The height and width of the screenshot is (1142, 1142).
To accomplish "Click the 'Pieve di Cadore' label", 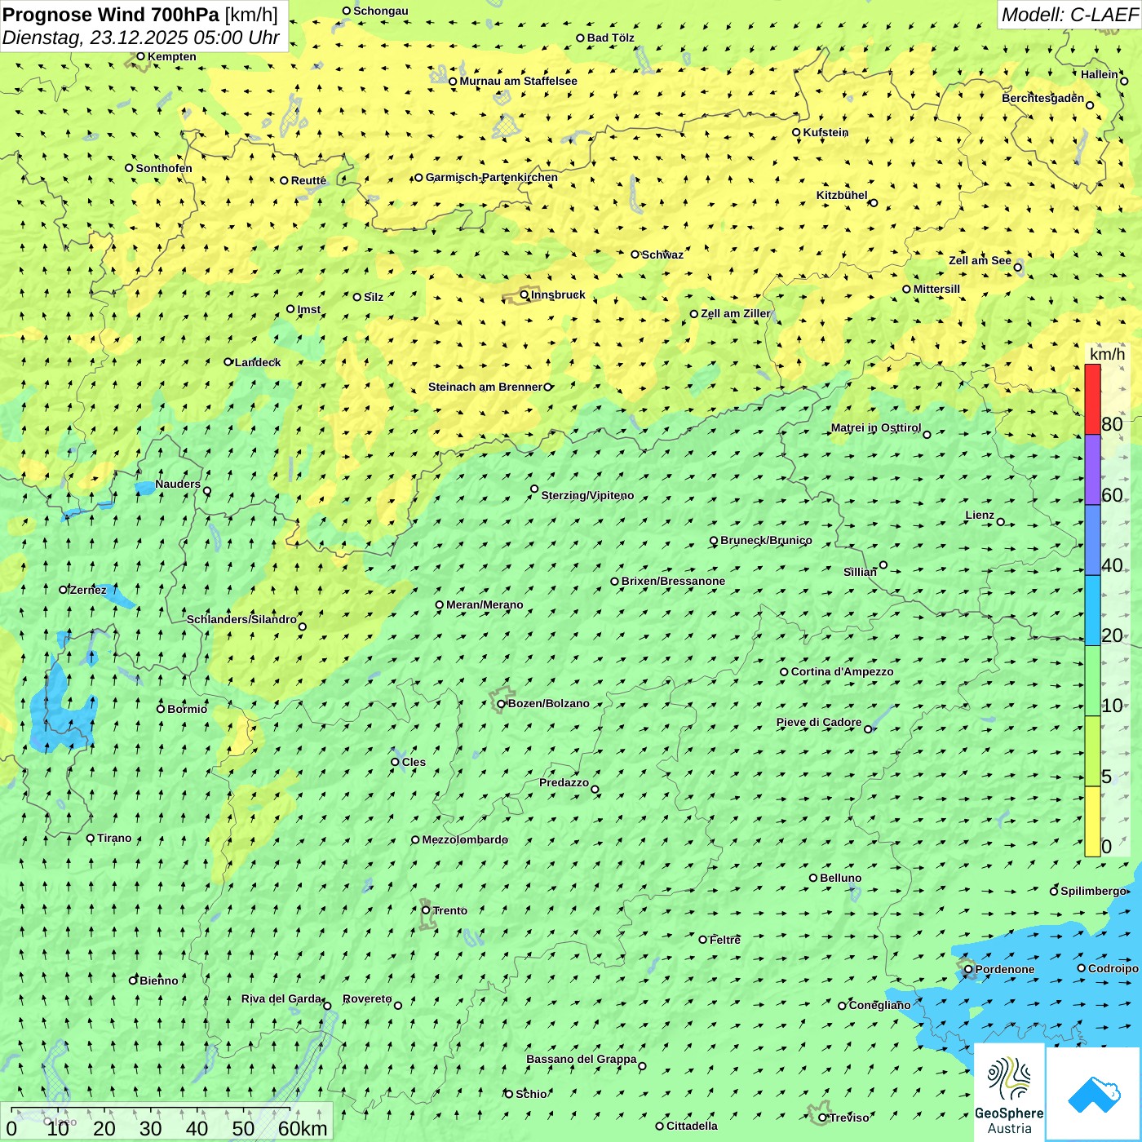I will 819,722.
